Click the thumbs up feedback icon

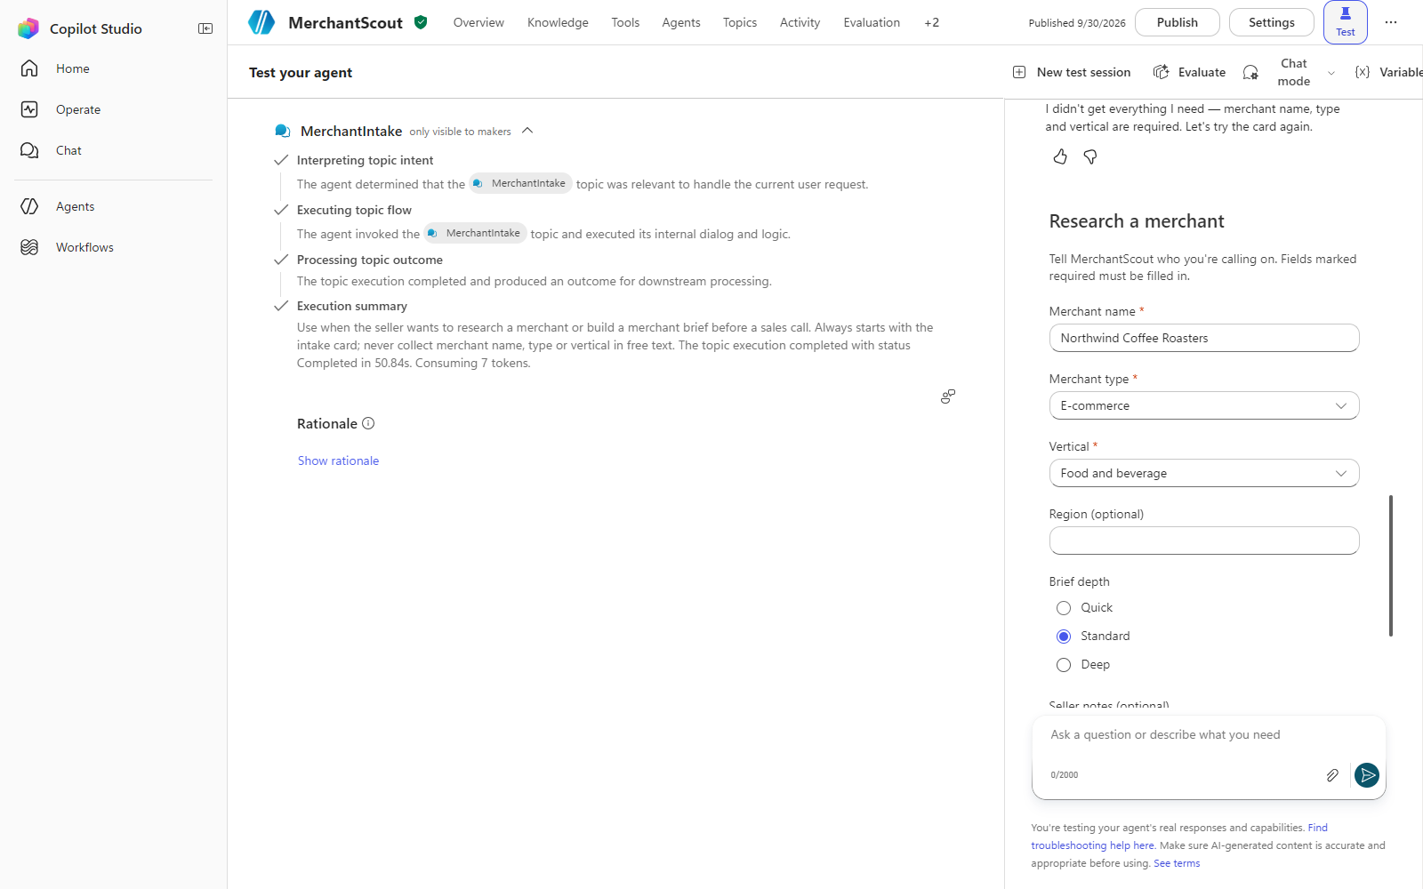[x=1060, y=156]
